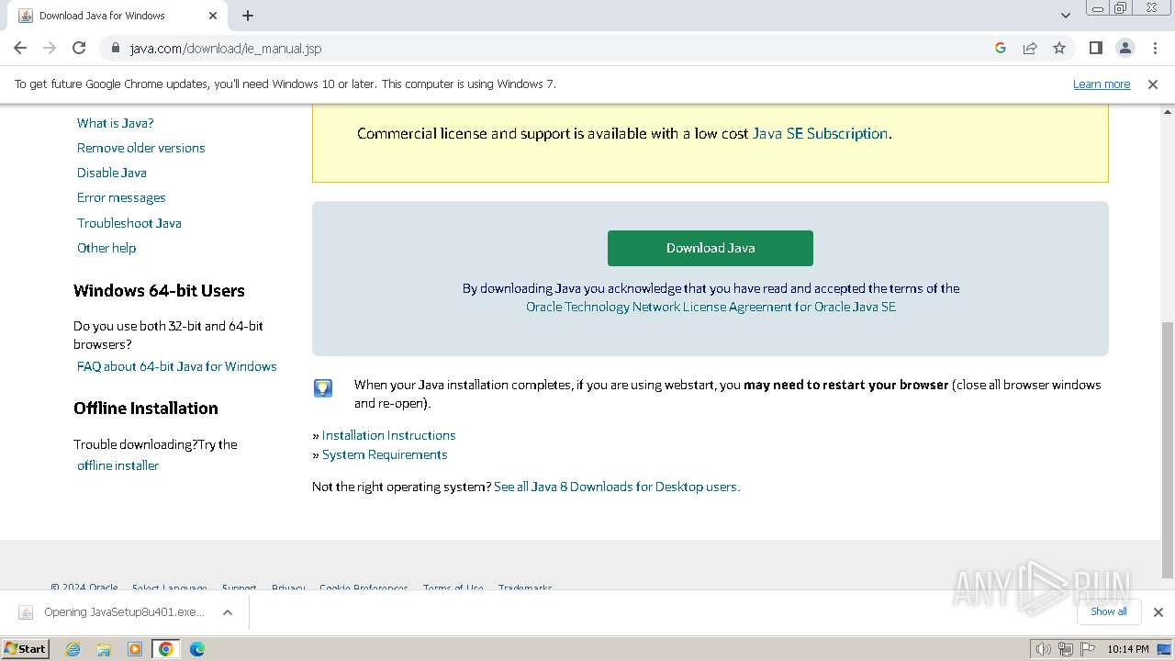Click the page vertical scrollbar
1175x661 pixels.
click(x=1168, y=450)
